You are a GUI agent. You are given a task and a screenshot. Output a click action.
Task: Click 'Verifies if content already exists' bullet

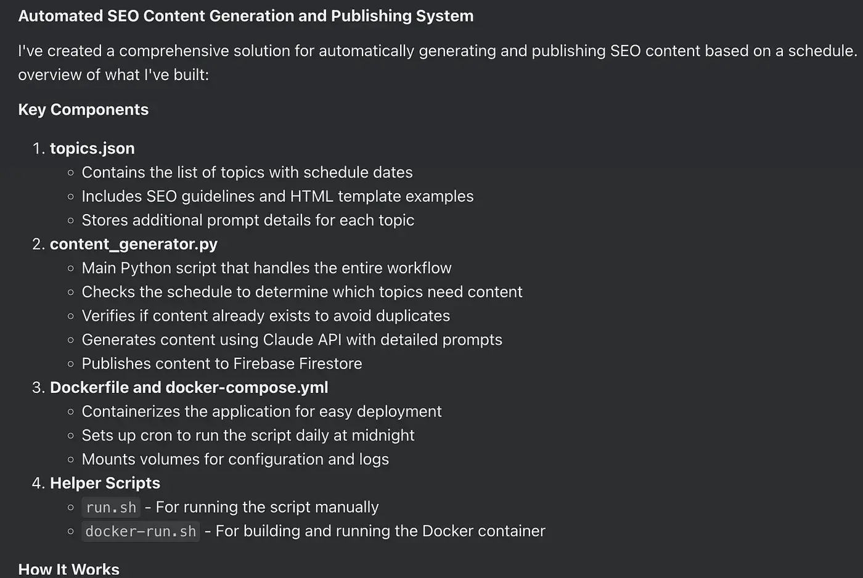[266, 316]
